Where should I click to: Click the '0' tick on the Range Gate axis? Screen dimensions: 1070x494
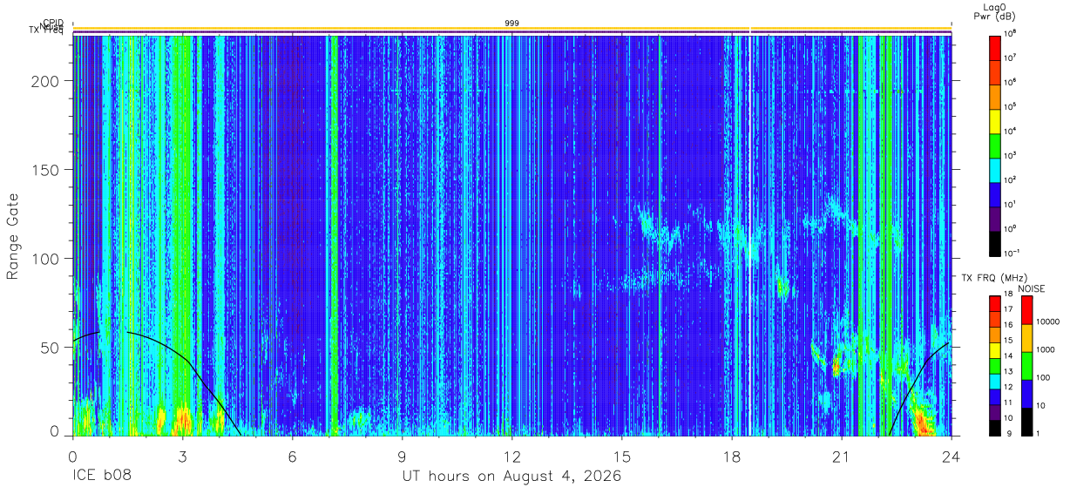tap(55, 431)
